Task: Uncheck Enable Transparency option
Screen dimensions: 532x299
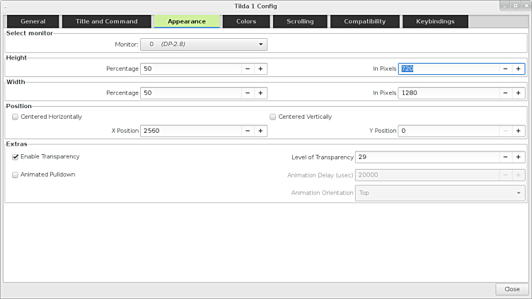Action: [x=16, y=157]
